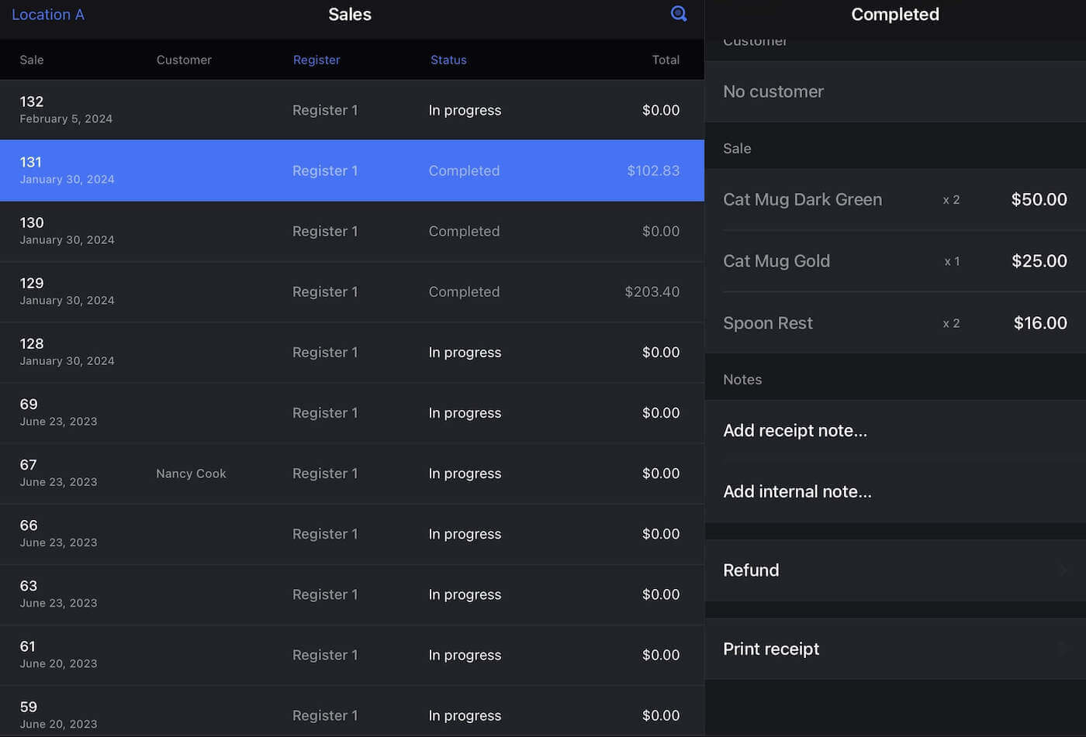
Task: Open sale 129 totaling $203.40
Action: [x=351, y=291]
